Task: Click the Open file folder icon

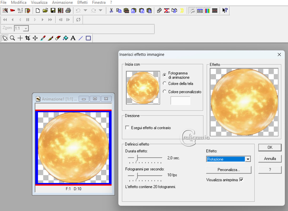Action: (x=45, y=10)
